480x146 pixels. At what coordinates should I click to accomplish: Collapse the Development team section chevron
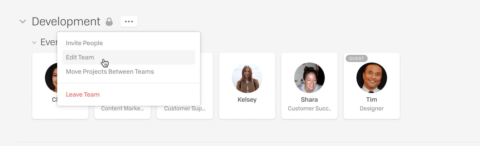pos(23,22)
